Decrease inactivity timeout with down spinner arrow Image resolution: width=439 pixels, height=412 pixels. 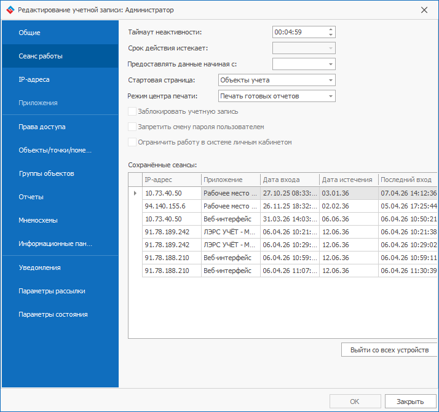coord(331,35)
